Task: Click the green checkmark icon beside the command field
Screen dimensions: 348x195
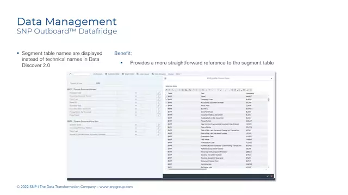Action: [70, 74]
